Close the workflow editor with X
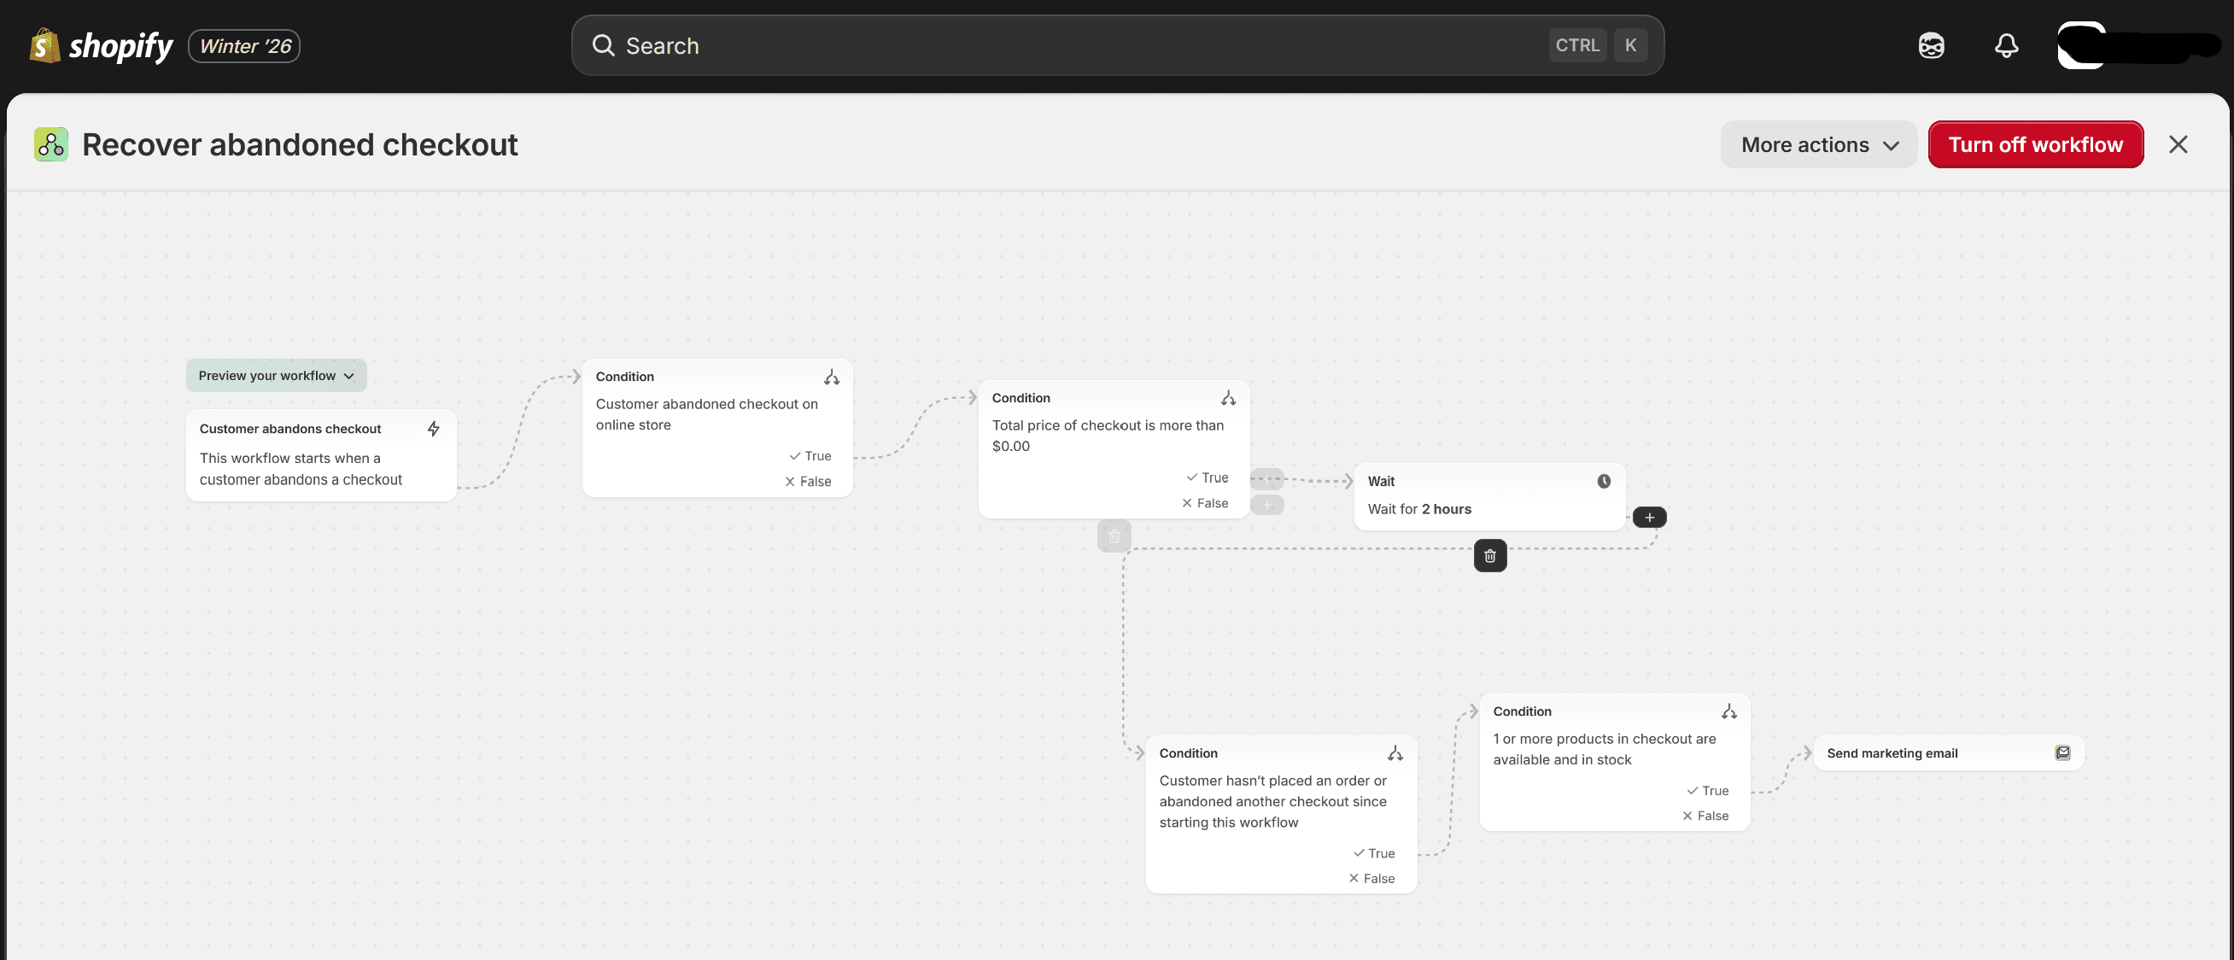 pyautogui.click(x=2178, y=145)
